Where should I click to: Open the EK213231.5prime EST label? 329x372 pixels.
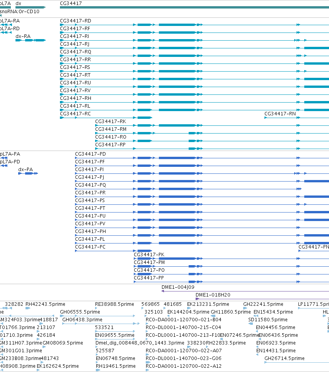click(208, 304)
